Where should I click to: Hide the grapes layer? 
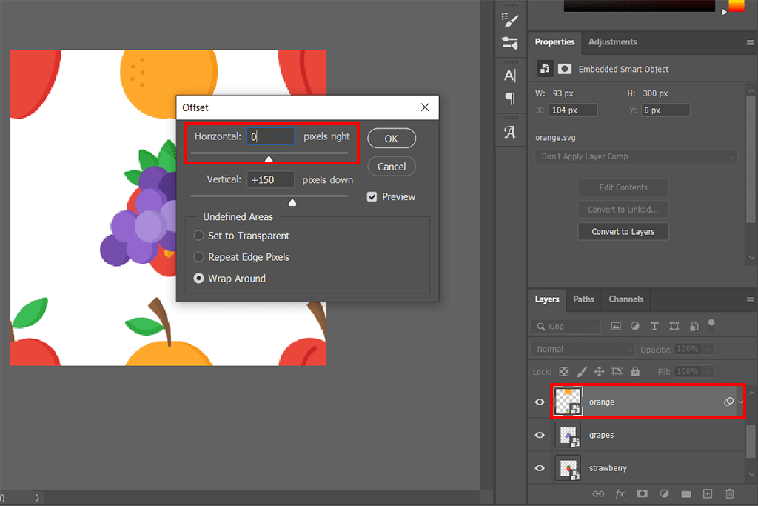(540, 435)
